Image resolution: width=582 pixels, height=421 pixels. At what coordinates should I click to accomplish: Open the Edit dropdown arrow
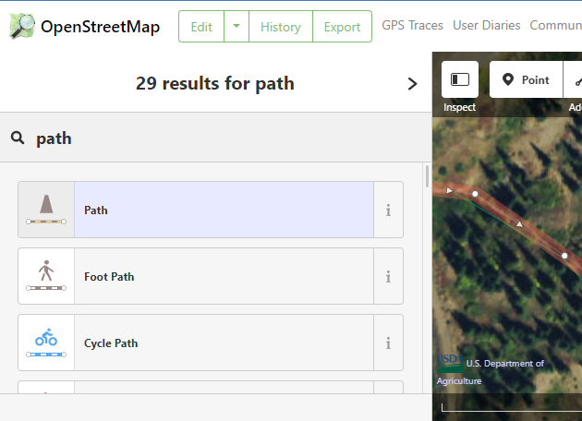point(236,27)
